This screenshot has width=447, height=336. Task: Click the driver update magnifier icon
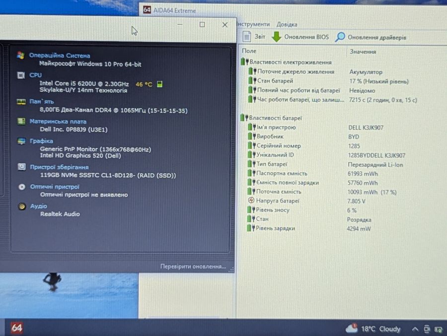tap(340, 37)
